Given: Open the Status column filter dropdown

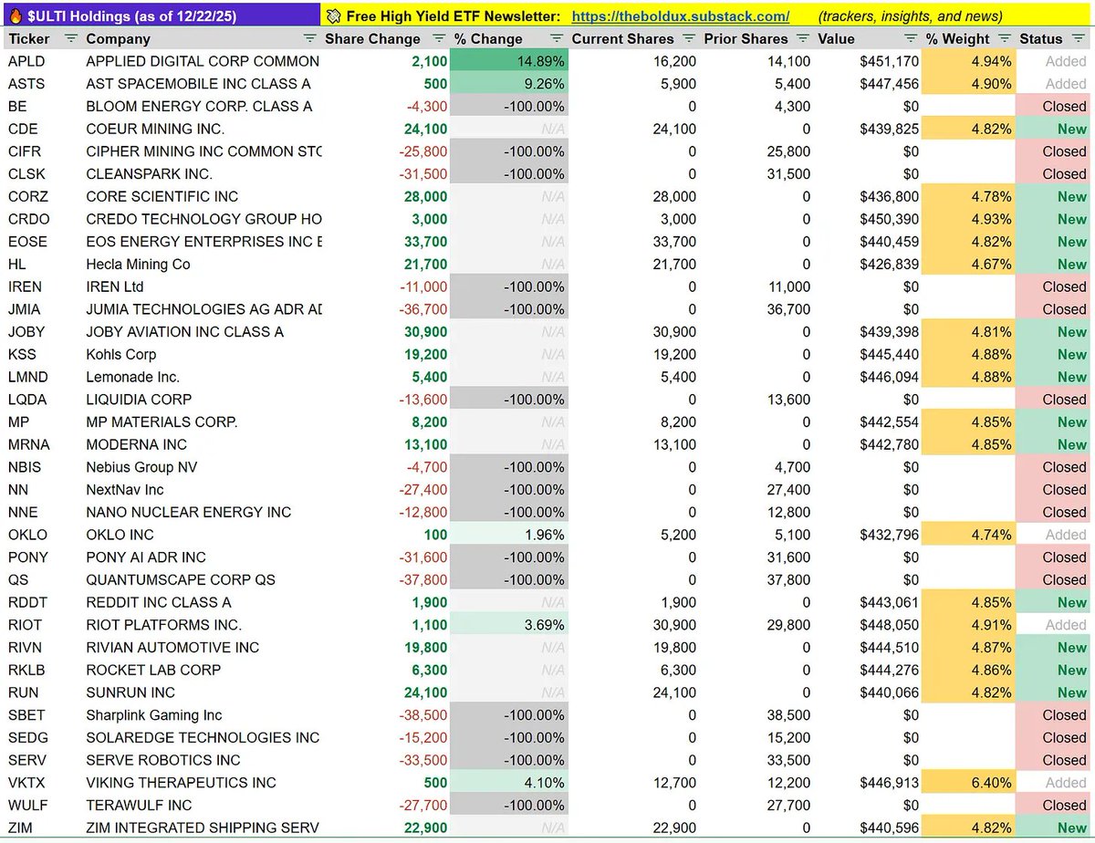Looking at the screenshot, I should click(x=1079, y=38).
